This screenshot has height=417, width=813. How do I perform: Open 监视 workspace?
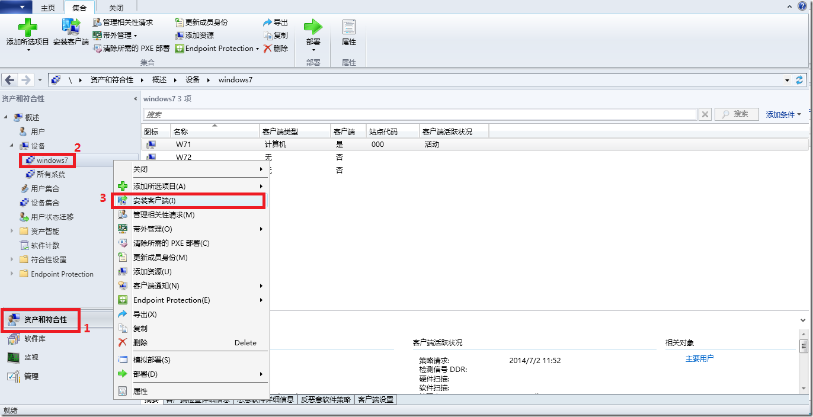(31, 357)
